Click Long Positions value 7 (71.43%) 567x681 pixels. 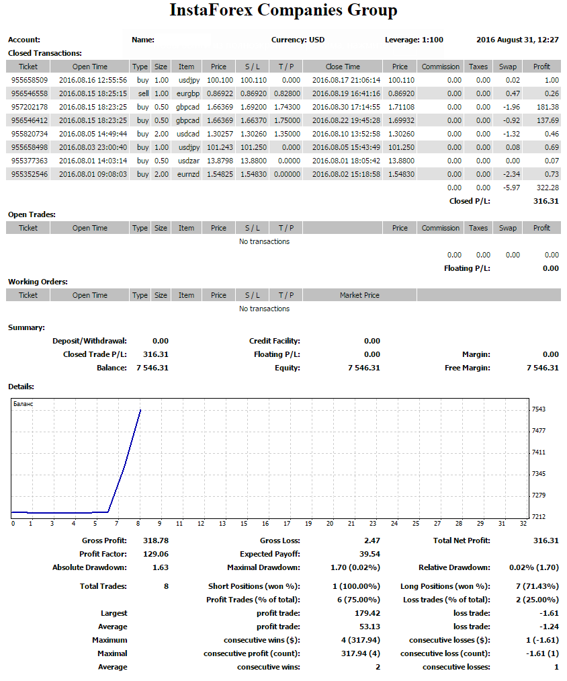pyautogui.click(x=537, y=586)
